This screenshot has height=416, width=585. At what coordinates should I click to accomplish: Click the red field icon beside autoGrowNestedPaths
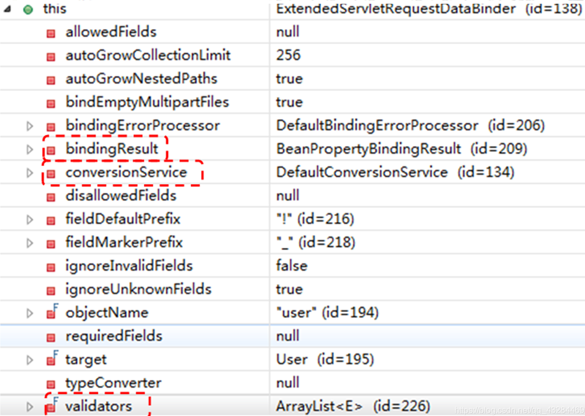click(51, 80)
